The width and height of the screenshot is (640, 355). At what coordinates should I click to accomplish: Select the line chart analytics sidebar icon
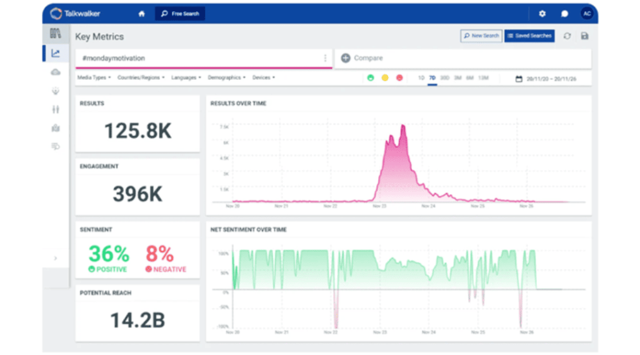[56, 54]
